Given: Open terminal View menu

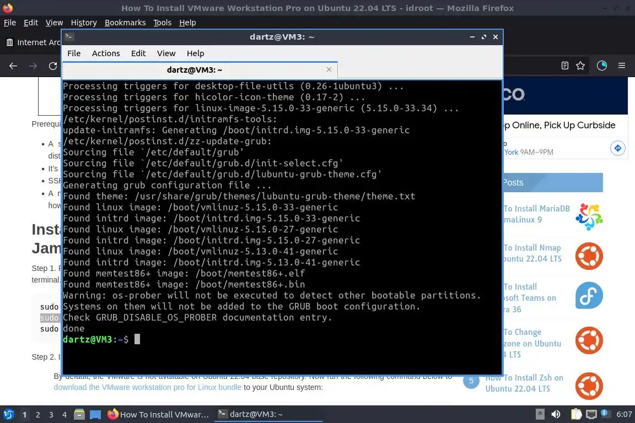Looking at the screenshot, I should click(x=166, y=53).
